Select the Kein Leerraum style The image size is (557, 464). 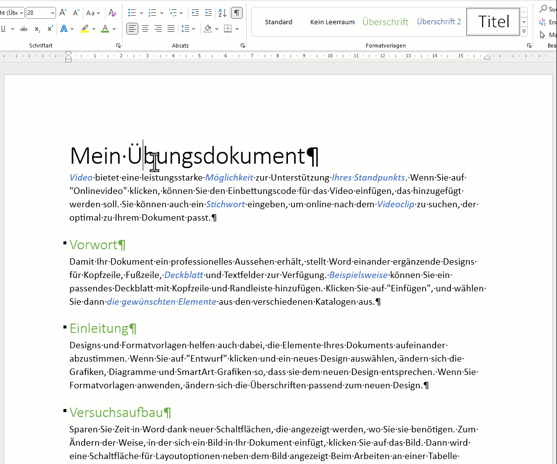[332, 22]
